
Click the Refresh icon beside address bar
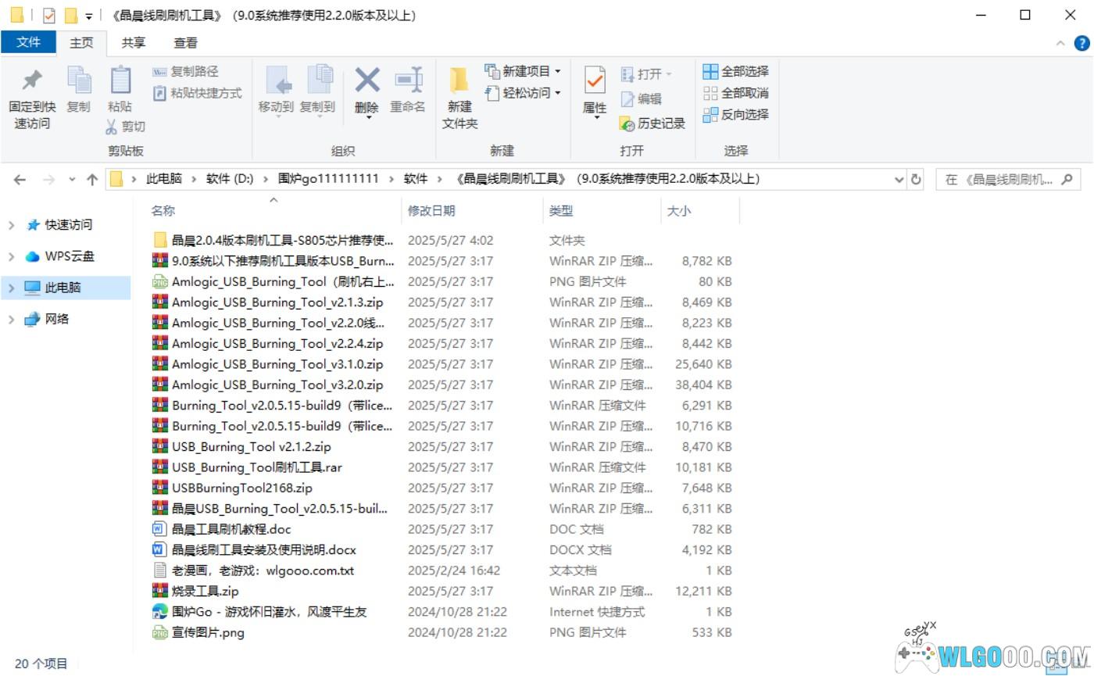pos(916,179)
